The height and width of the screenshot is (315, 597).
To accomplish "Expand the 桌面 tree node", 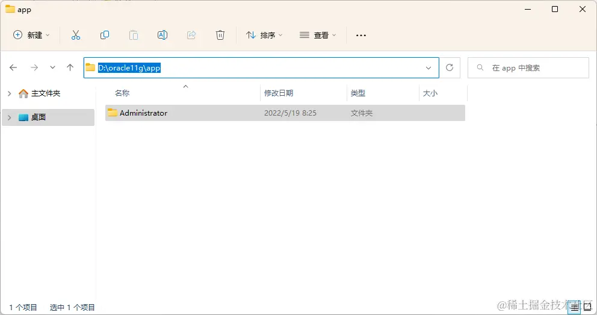I will pos(10,117).
